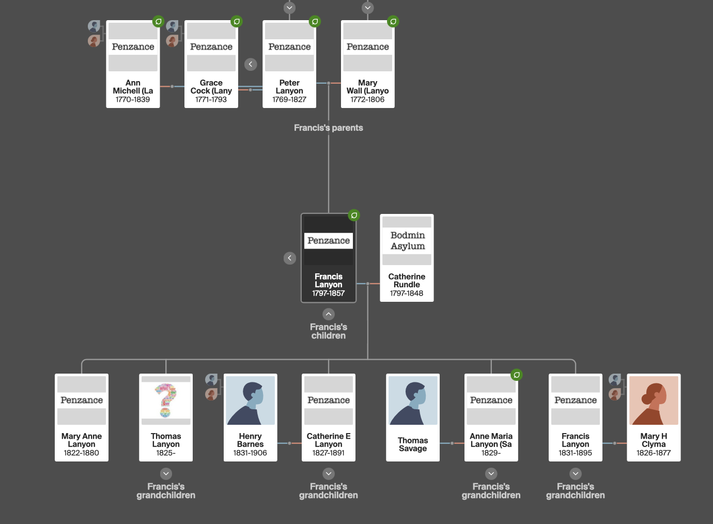713x524 pixels.
Task: Show grandchildren under Anne Maria Lanyon
Action: 491,474
